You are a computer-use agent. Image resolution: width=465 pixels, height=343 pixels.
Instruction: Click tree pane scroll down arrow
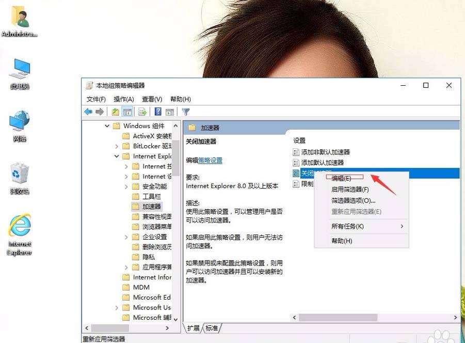coord(175,319)
